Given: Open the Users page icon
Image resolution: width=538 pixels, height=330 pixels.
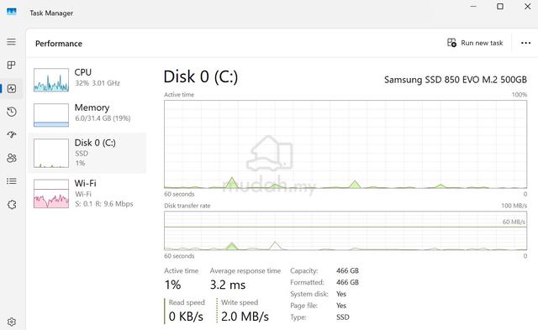Looking at the screenshot, I should pos(11,158).
